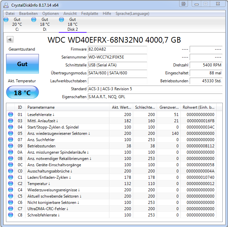Click the CrystalDiskInfo app icon in title bar
Image resolution: width=228 pixels, height=227 pixels.
click(5, 4)
